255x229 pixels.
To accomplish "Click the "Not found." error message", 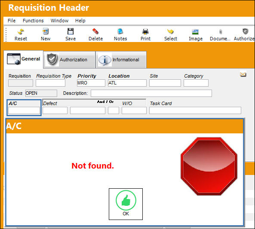I will (93, 166).
